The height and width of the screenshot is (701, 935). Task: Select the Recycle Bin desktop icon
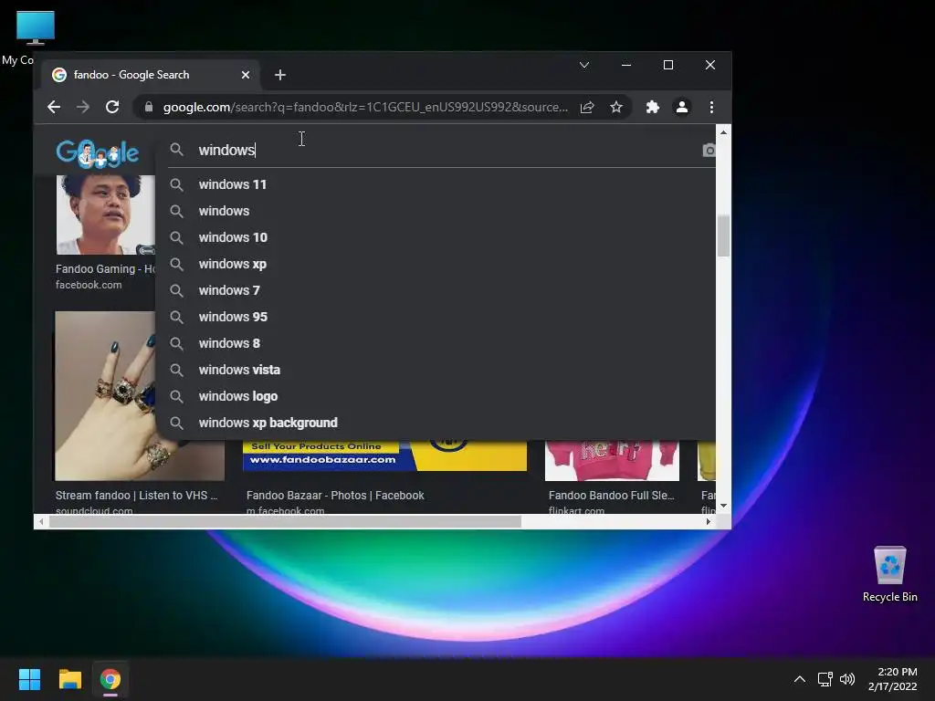pyautogui.click(x=889, y=574)
